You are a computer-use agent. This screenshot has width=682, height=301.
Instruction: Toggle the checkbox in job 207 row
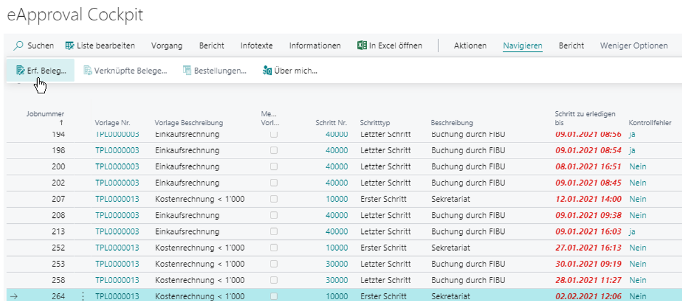coord(274,199)
